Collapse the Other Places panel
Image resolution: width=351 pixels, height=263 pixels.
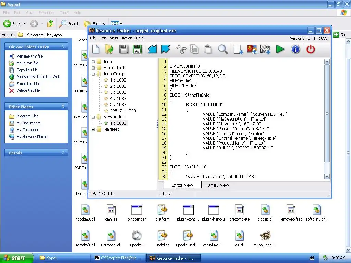(x=63, y=107)
